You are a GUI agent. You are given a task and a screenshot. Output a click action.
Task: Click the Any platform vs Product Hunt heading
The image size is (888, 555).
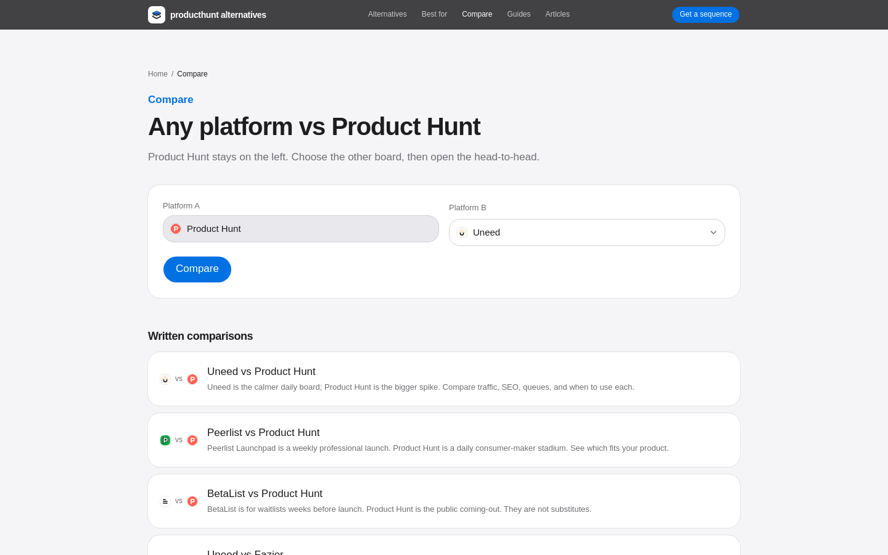point(314,126)
